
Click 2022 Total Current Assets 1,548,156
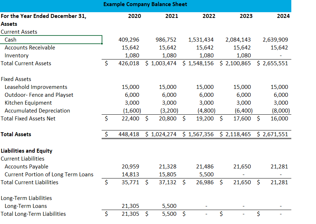pyautogui.click(x=201, y=63)
